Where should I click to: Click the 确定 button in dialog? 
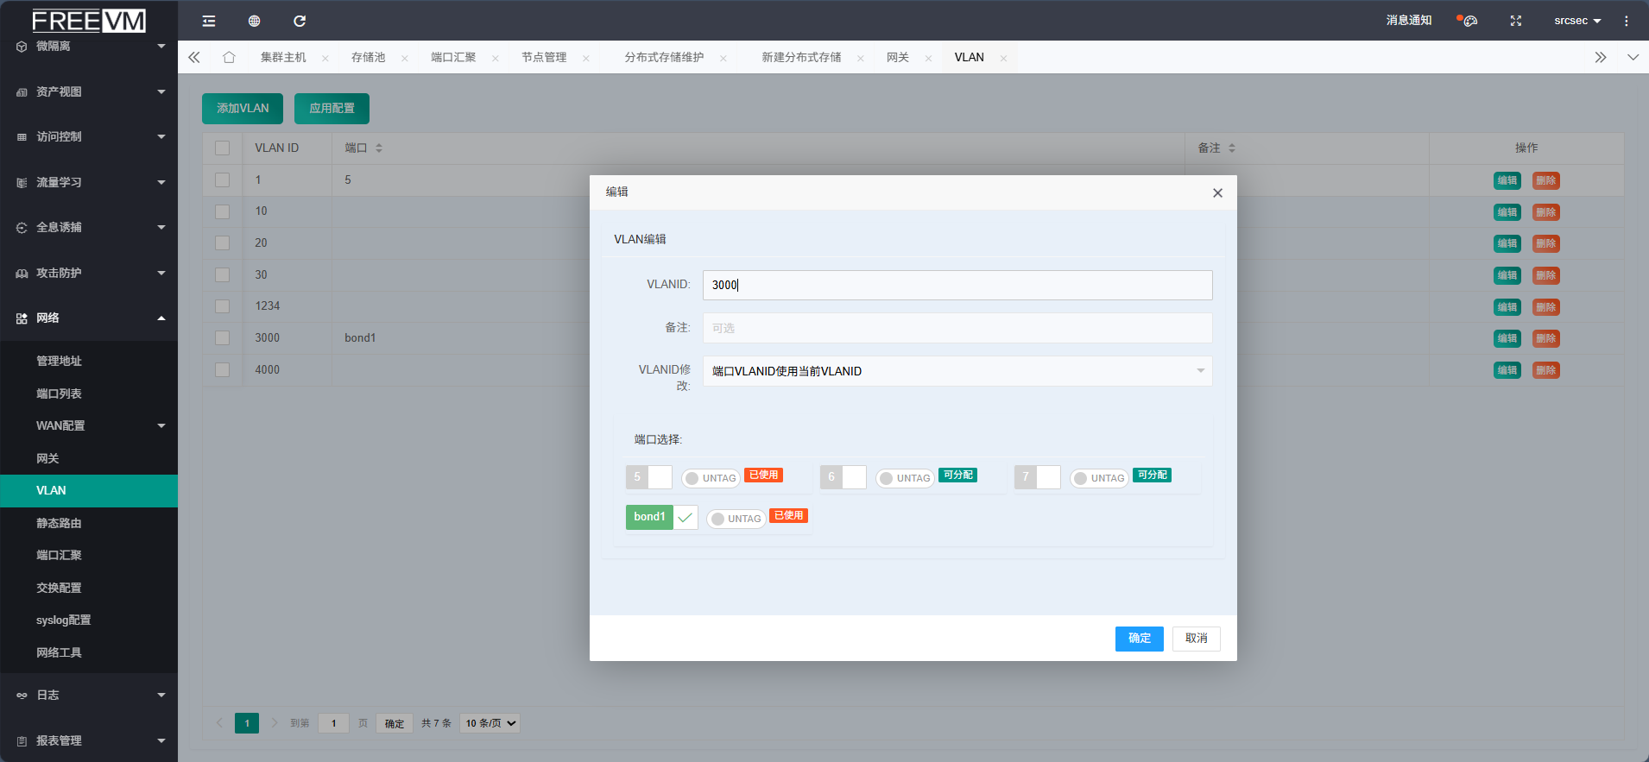pyautogui.click(x=1139, y=639)
